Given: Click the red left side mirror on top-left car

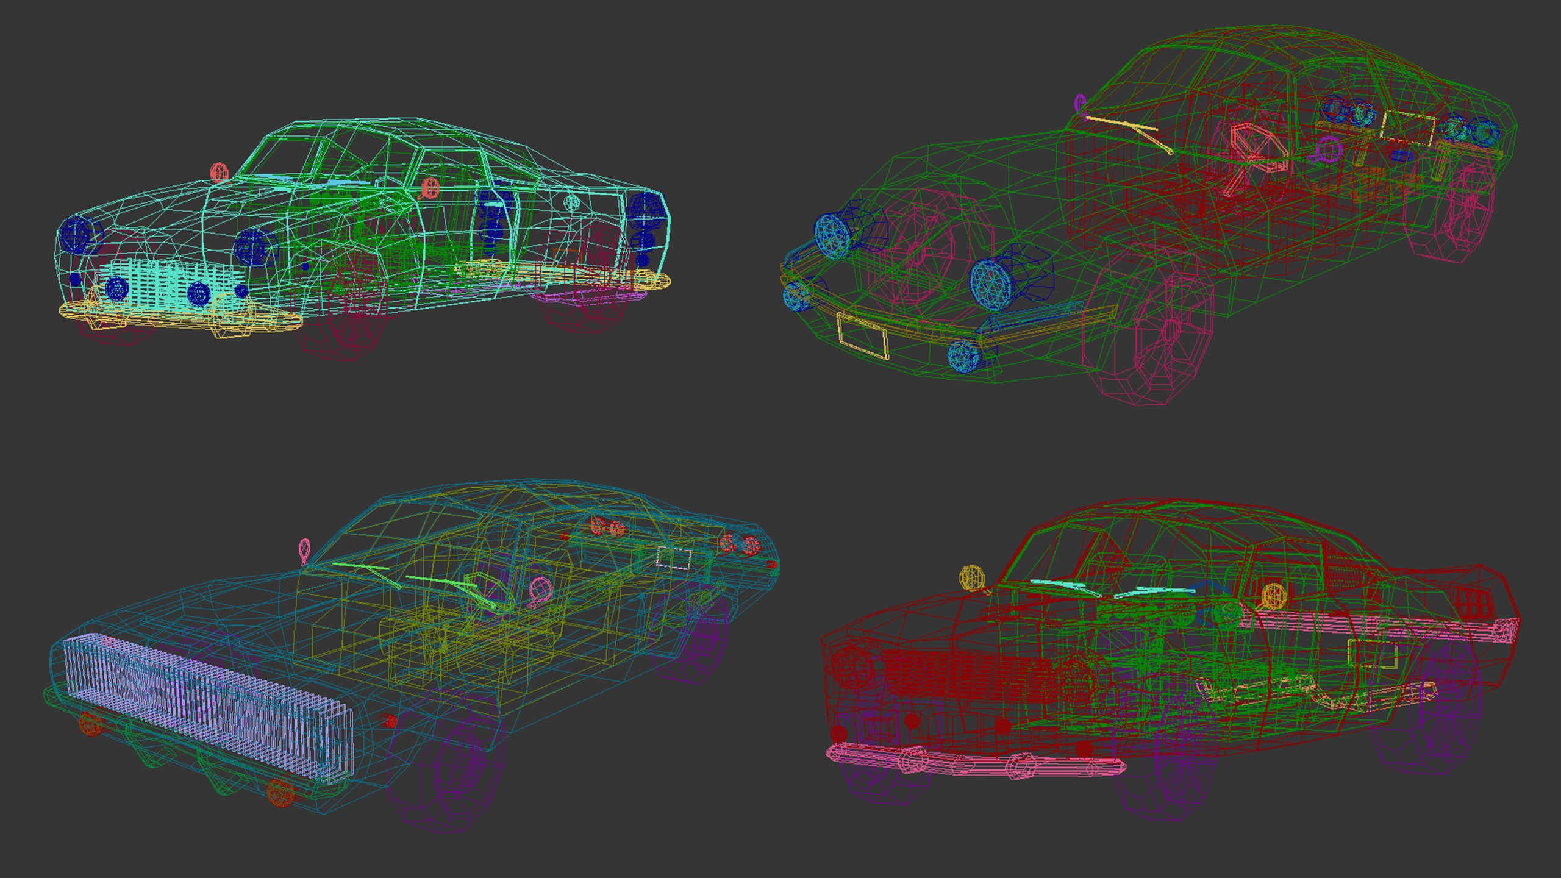Looking at the screenshot, I should 219,172.
